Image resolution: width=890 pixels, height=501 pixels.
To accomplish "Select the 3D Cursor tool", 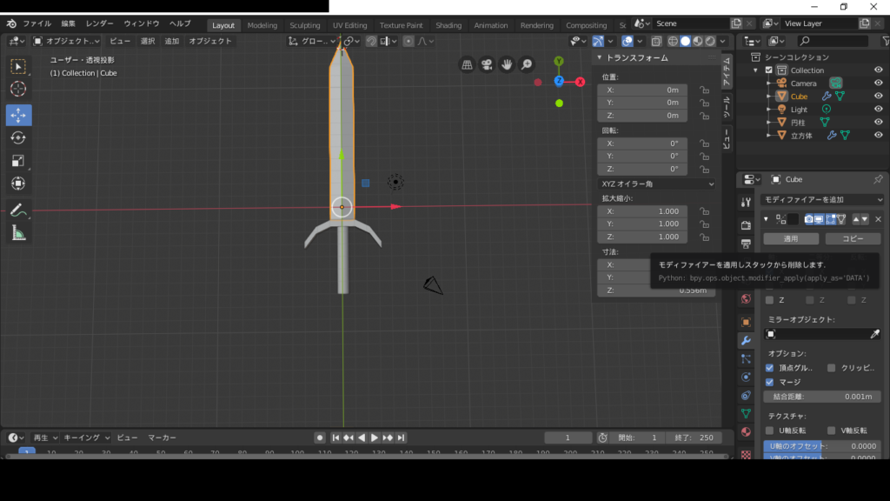I will point(18,89).
